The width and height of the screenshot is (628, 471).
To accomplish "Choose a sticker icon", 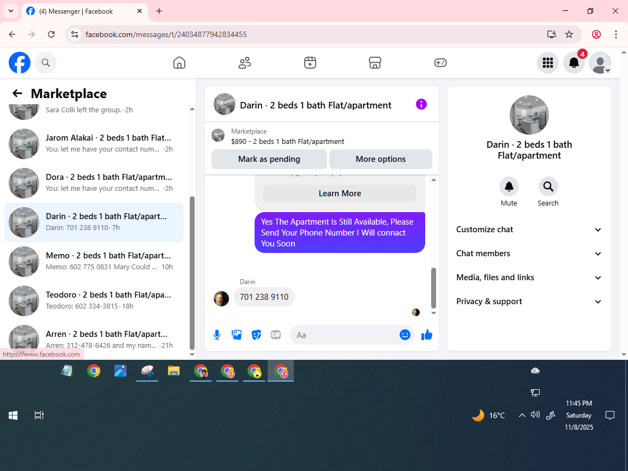I will tap(256, 335).
